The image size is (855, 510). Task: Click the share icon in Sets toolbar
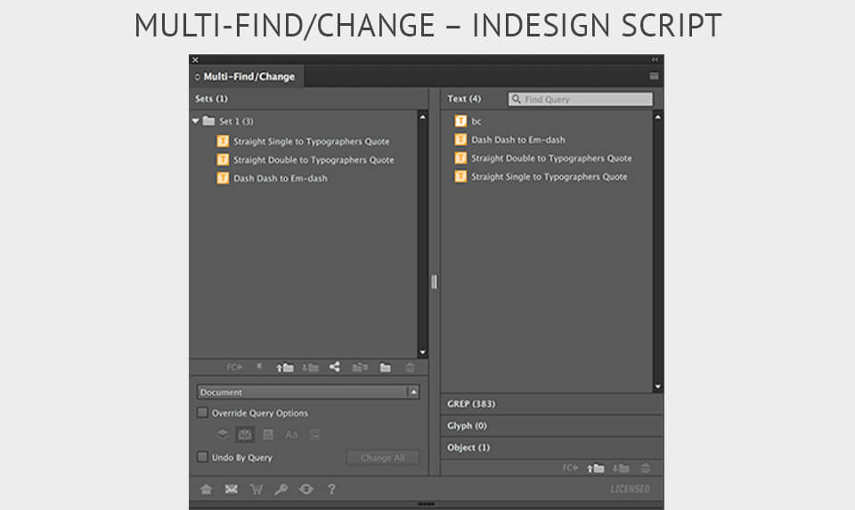pos(334,368)
